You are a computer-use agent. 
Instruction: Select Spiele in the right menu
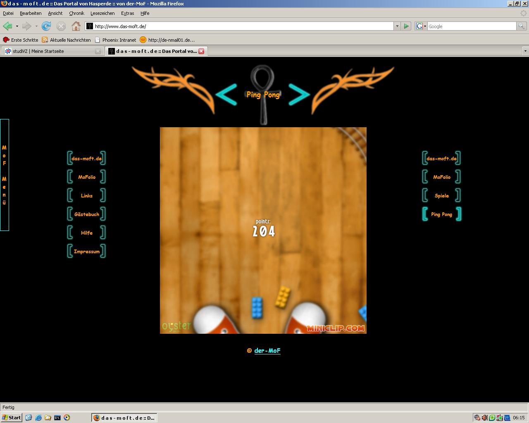[x=441, y=195]
